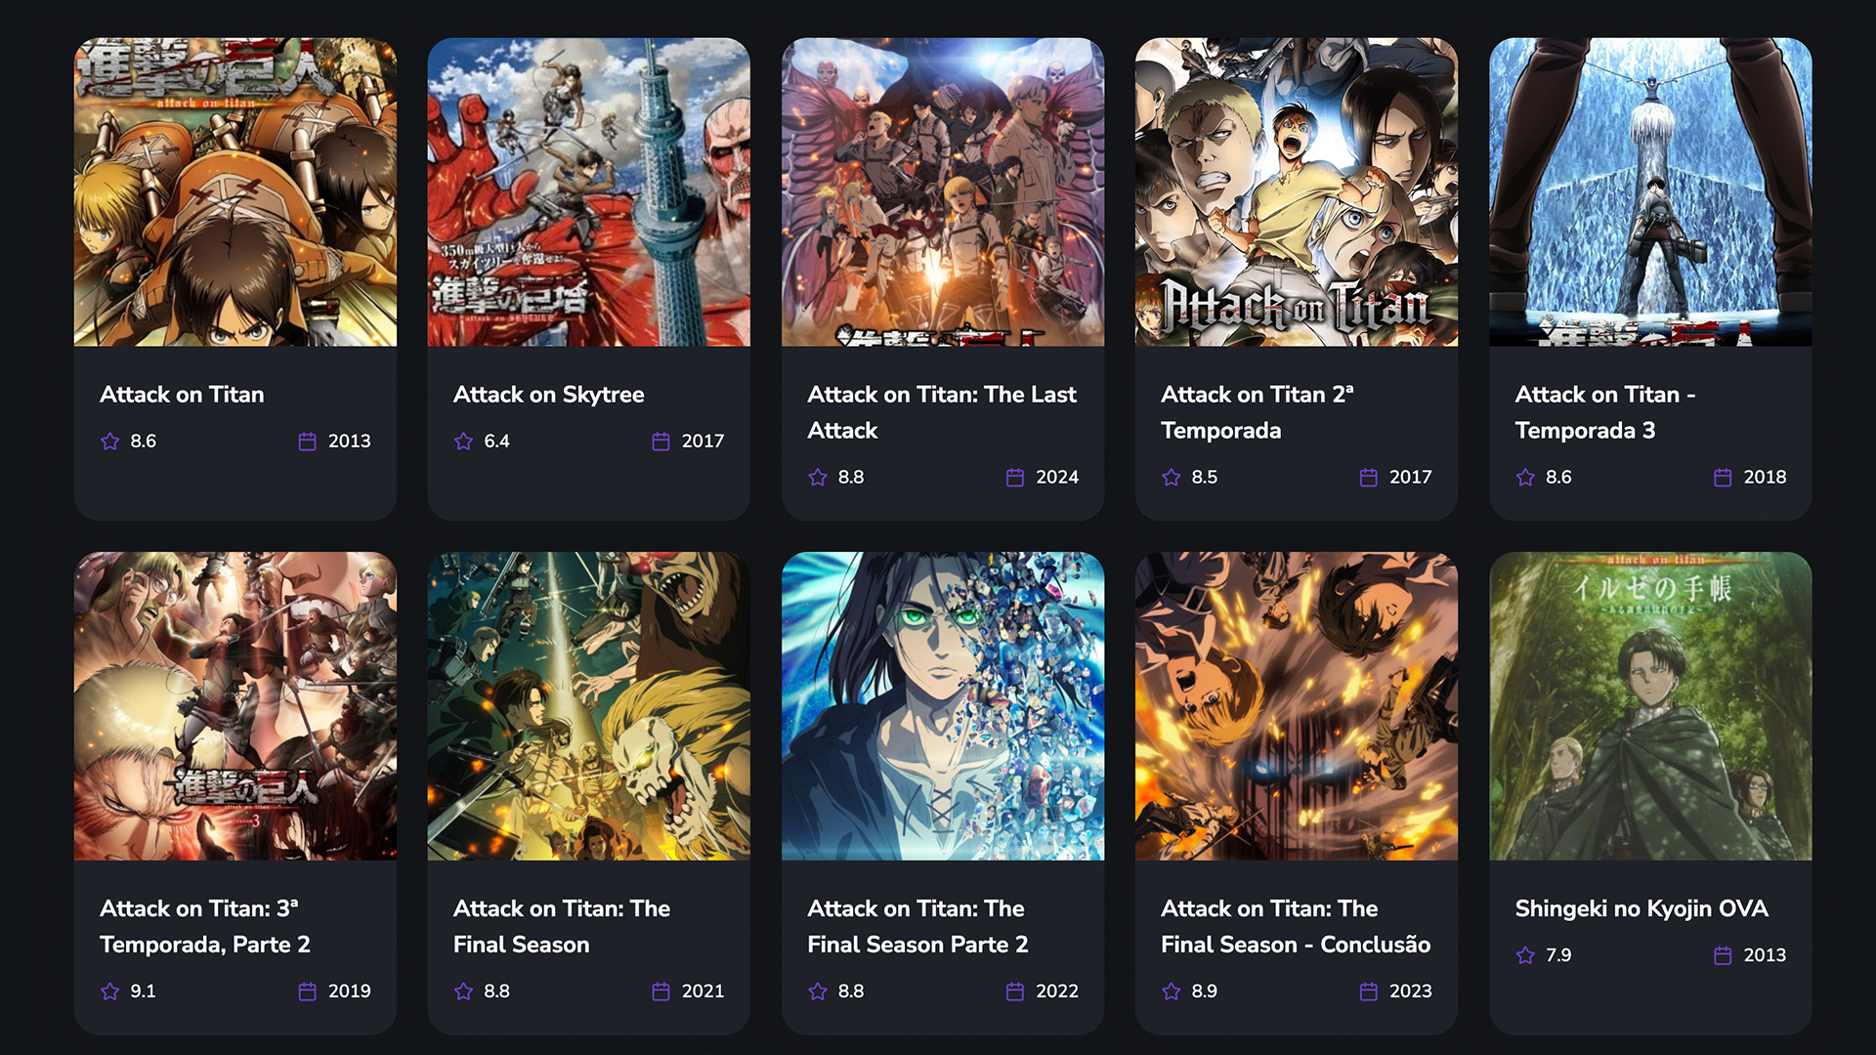Click the star rating icon on Attack on Titan card
Image resolution: width=1876 pixels, height=1055 pixels.
(109, 442)
